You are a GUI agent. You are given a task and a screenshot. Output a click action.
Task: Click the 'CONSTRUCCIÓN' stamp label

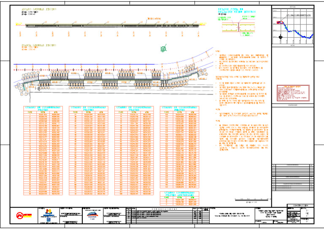(300, 205)
